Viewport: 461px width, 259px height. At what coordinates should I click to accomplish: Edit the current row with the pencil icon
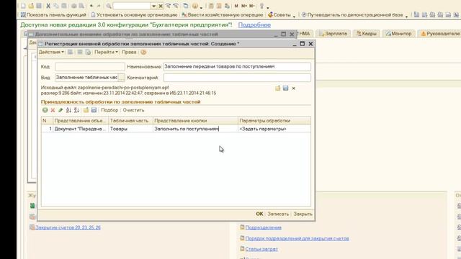click(x=61, y=110)
